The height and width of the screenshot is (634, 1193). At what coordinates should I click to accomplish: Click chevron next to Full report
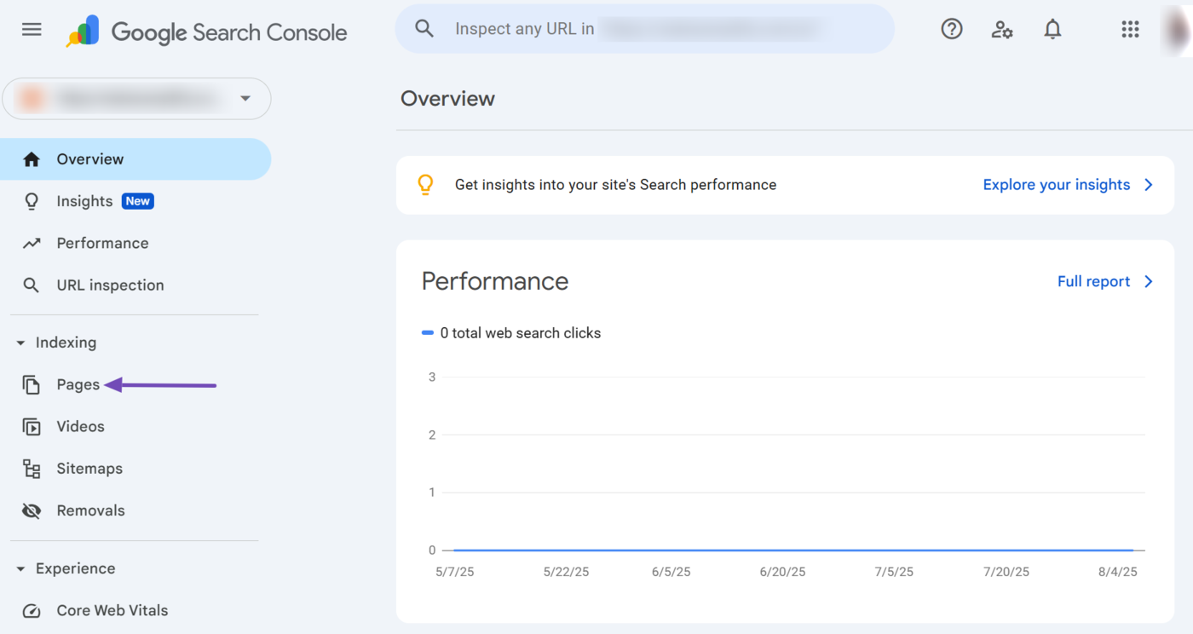point(1148,281)
